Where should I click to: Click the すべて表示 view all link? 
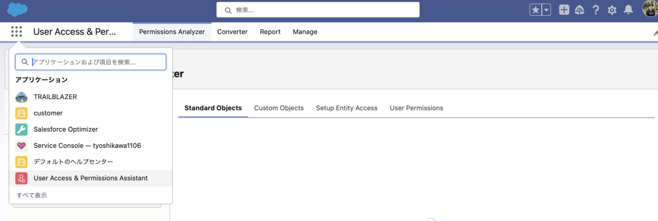tap(32, 195)
